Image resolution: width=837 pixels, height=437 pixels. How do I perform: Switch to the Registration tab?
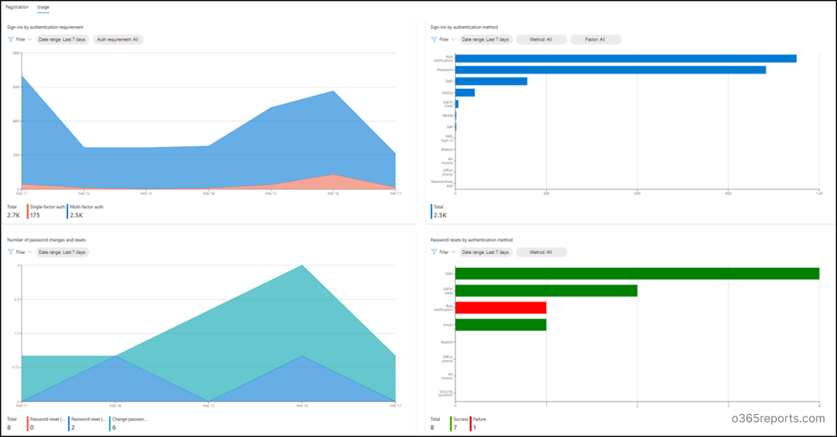tap(17, 7)
